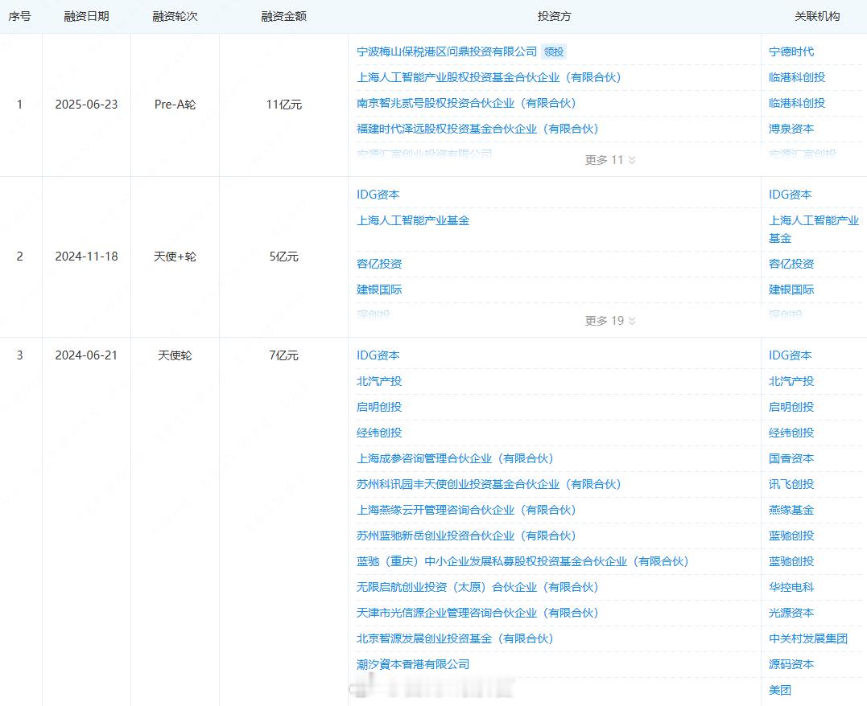Select the date 2024-11-18
Viewport: 867px width, 706px height.
[86, 257]
